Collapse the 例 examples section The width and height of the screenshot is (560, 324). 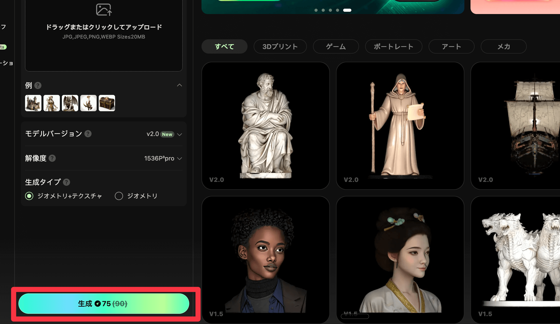point(180,85)
